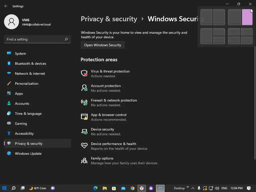
Task: Click Open Windows Security button
Action: click(x=103, y=45)
